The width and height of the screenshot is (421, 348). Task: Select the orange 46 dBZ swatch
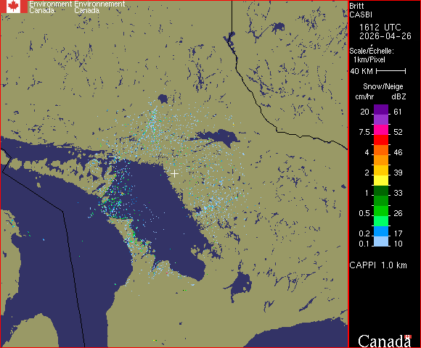[x=381, y=150]
